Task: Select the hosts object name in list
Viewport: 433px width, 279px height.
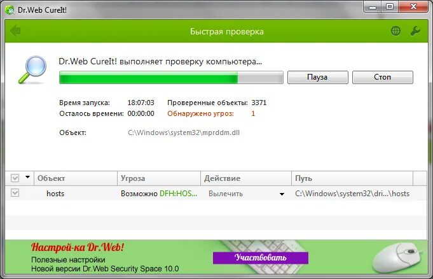Action: click(x=55, y=194)
